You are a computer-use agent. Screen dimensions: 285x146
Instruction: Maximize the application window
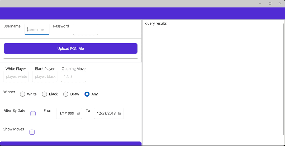click(x=270, y=3)
